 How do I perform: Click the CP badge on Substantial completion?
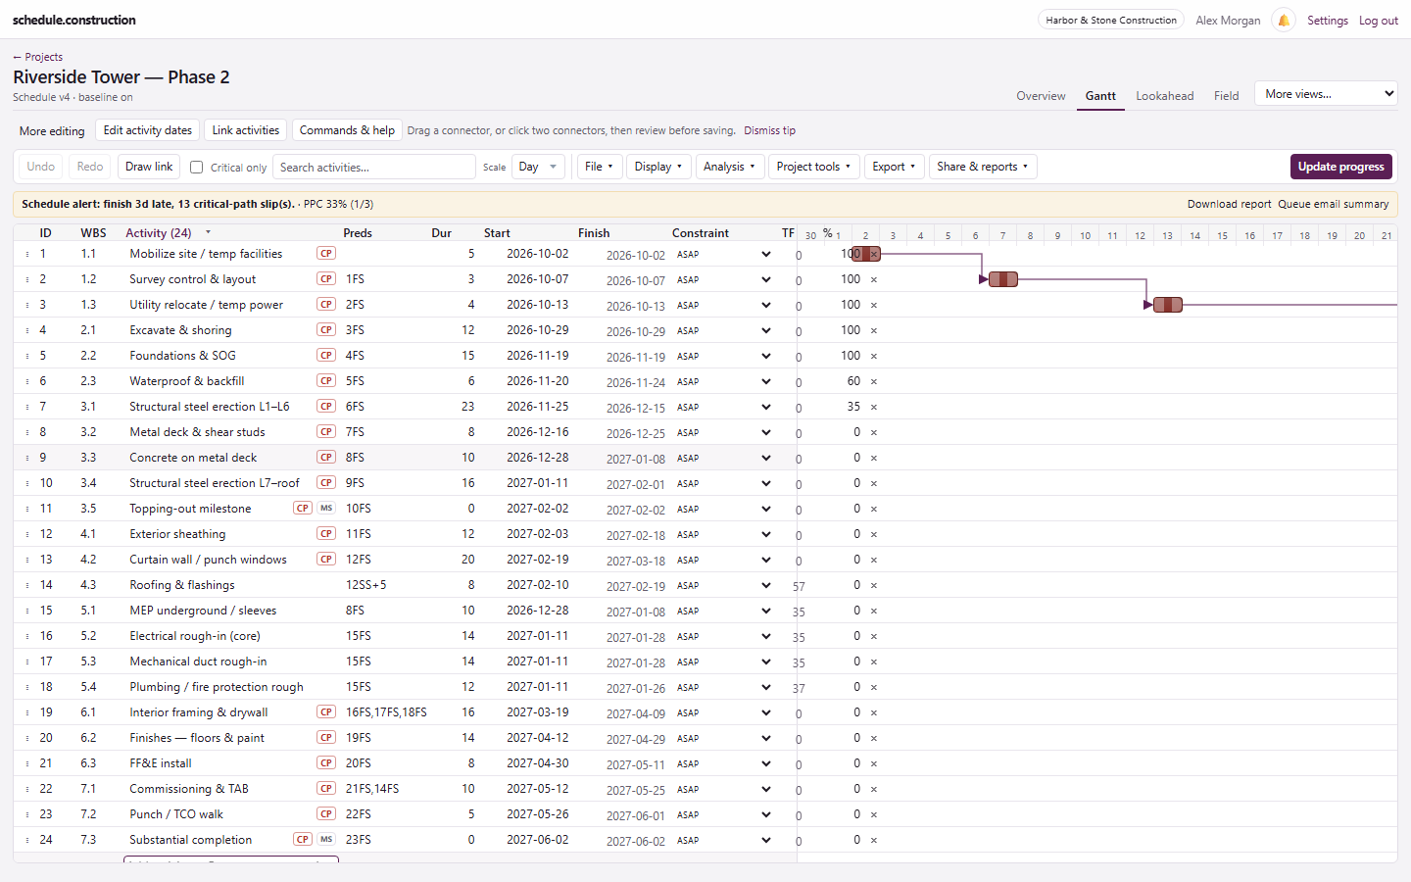[x=303, y=840]
